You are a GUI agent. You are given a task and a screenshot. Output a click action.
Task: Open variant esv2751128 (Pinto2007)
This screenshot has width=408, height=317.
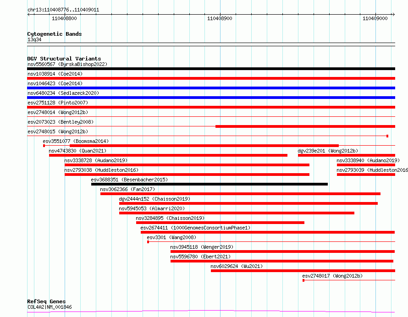[58, 103]
